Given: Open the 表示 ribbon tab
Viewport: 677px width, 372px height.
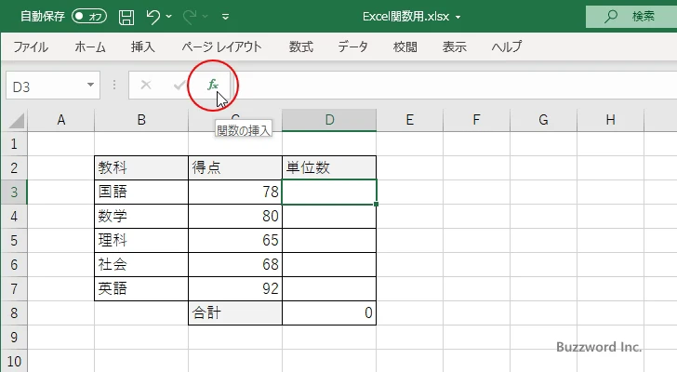Looking at the screenshot, I should coord(454,46).
